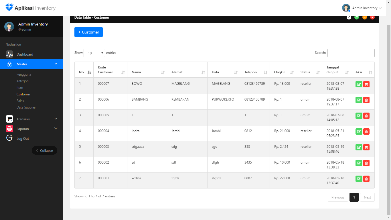Image resolution: width=391 pixels, height=220 pixels.
Task: Expand the Customer panel to fullscreen via arrow icon
Action: click(x=349, y=17)
